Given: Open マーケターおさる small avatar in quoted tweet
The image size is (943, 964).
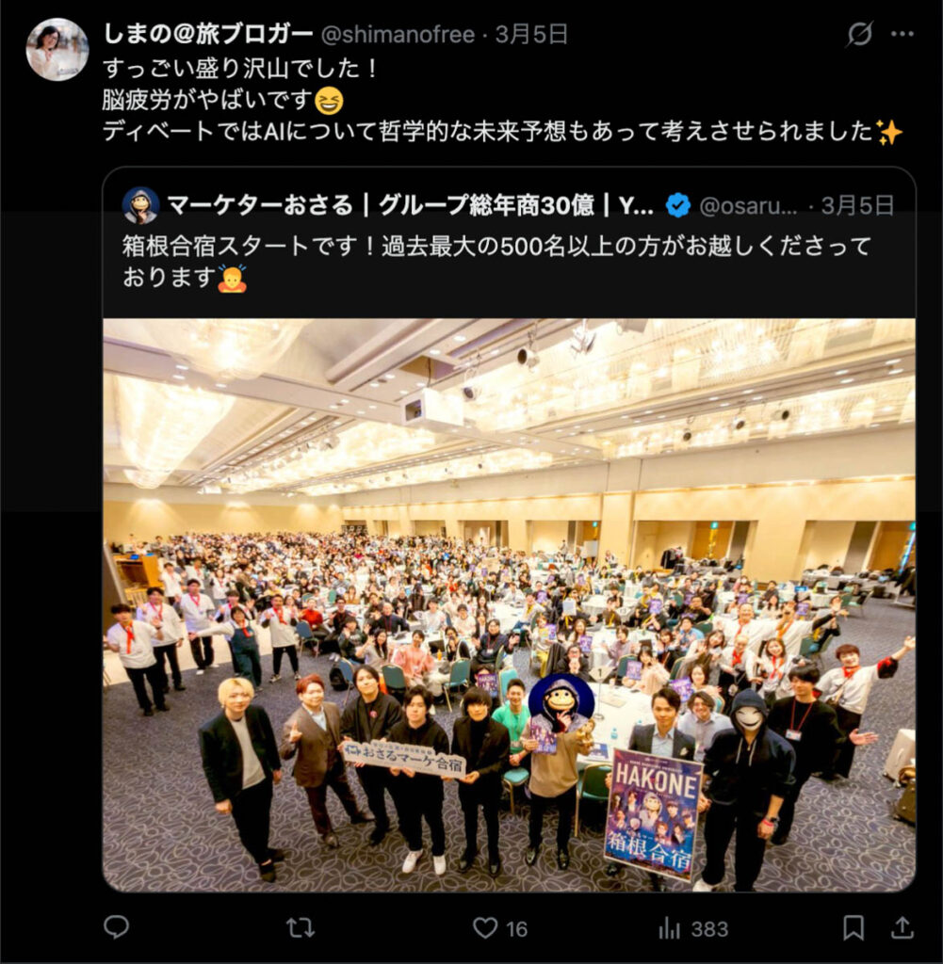Looking at the screenshot, I should click(141, 205).
